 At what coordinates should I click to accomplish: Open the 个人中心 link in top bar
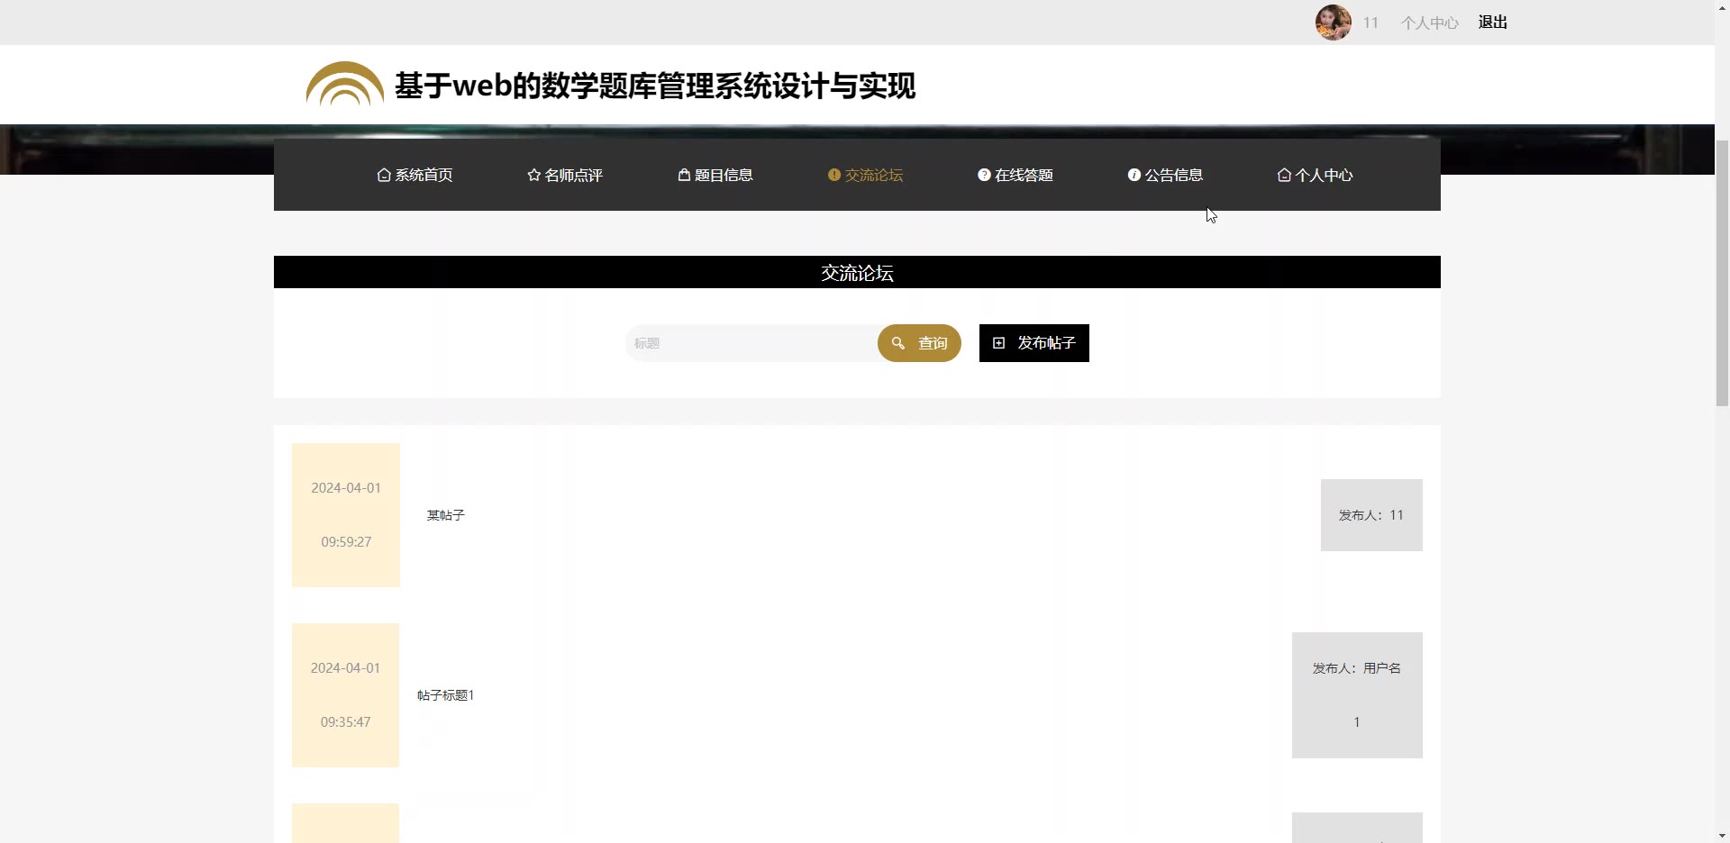tap(1429, 23)
